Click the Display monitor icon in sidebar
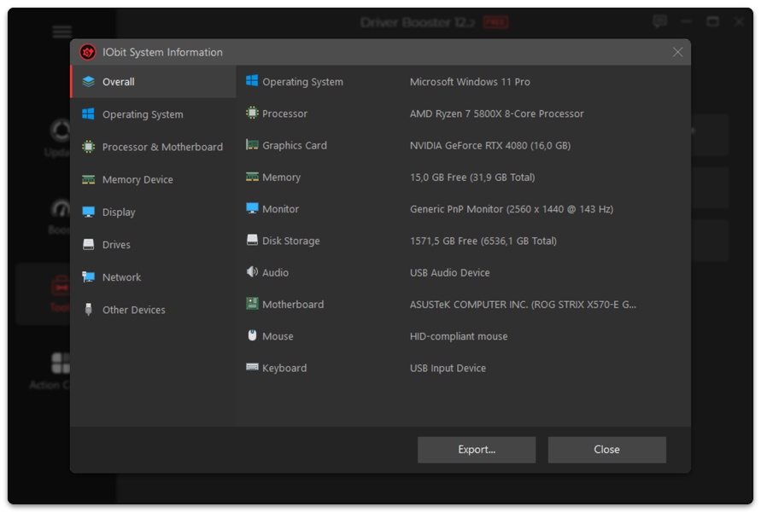761x512 pixels. (x=89, y=212)
